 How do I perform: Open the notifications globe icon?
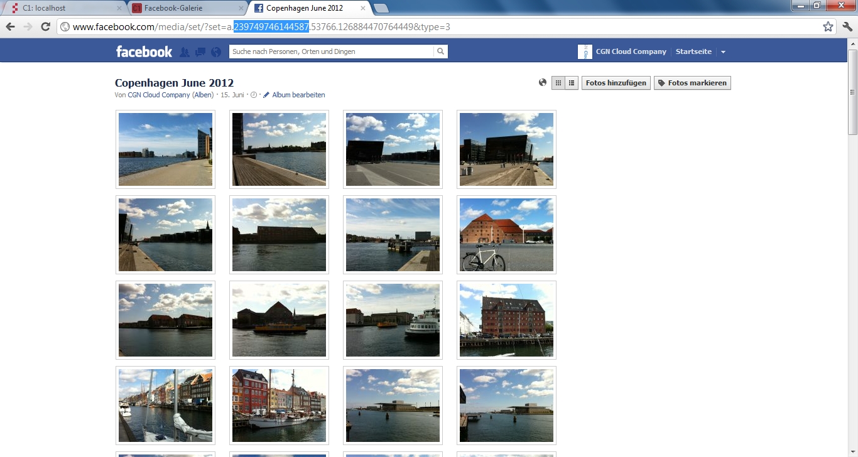216,52
